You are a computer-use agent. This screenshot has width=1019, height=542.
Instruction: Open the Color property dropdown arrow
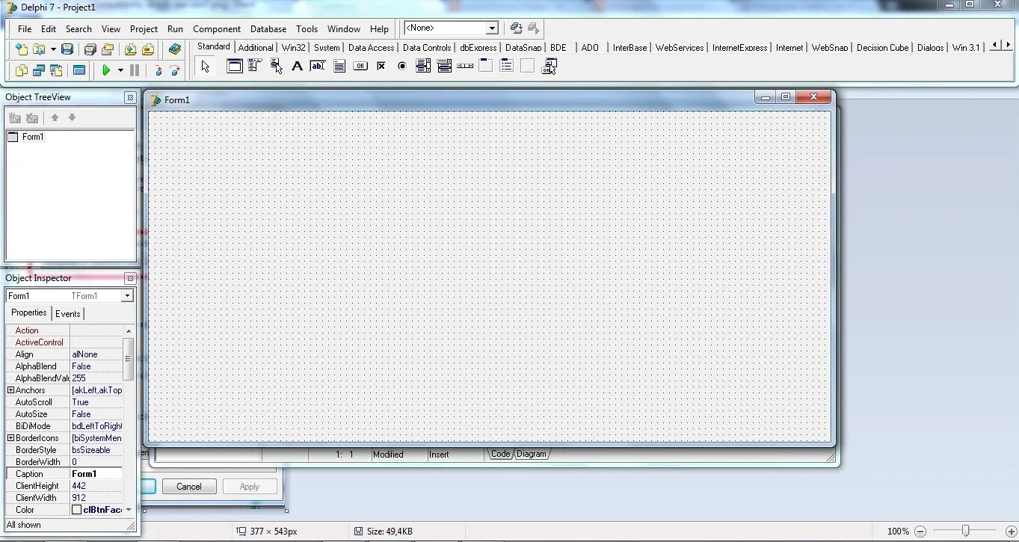pos(129,510)
